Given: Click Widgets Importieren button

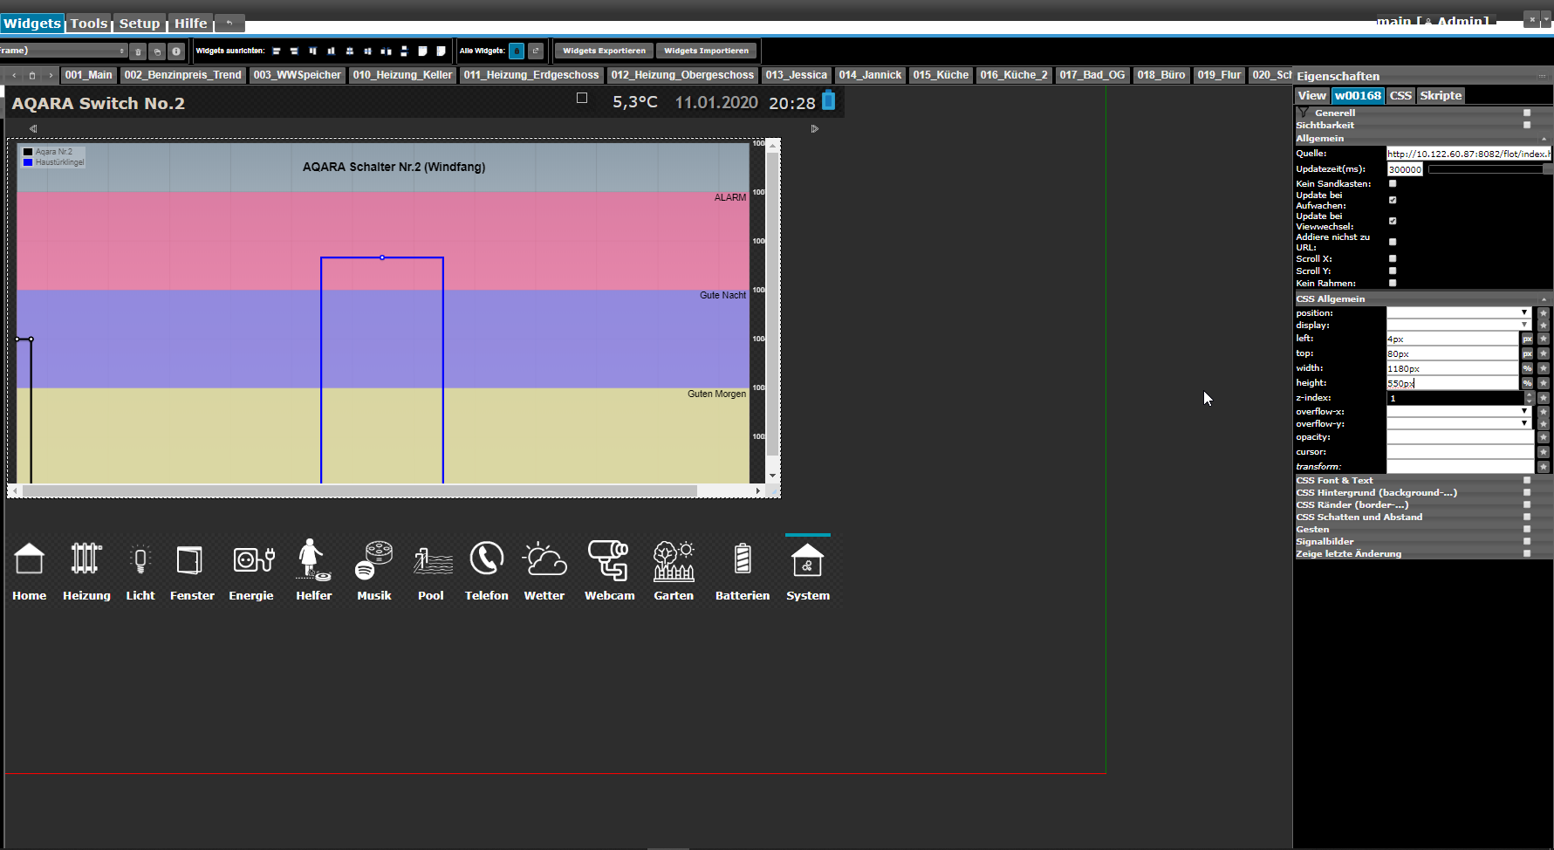Looking at the screenshot, I should (706, 51).
